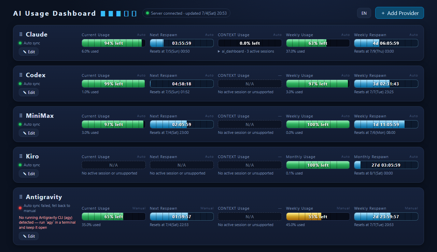Viewport: 437px width, 252px height.
Task: Click the Manual label beside Antigravity's Weekly Respawn
Action: point(411,208)
